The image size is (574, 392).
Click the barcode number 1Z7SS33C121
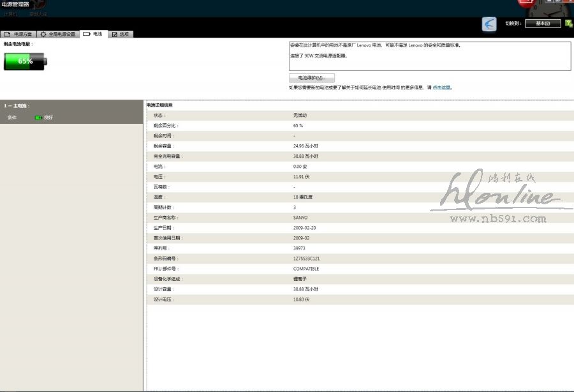click(306, 259)
